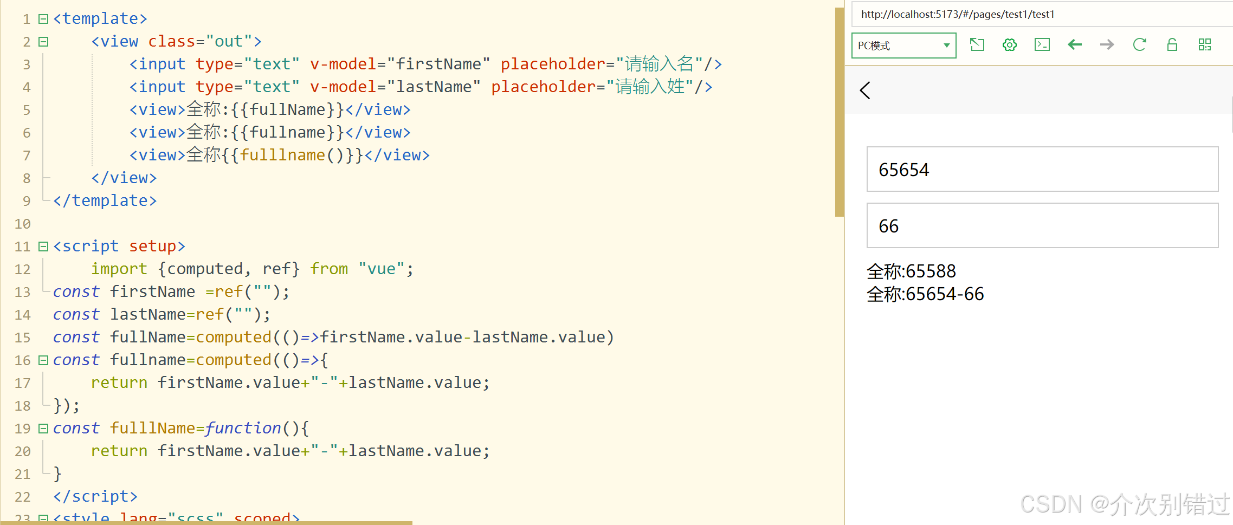Collapse the fulllName function on line 19
Viewport: 1233px width, 525px height.
[43, 429]
